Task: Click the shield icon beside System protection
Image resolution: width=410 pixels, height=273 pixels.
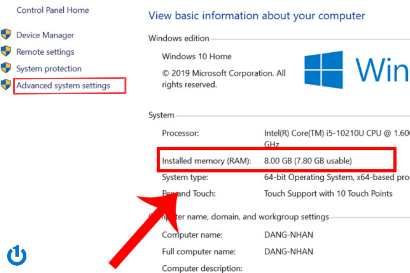Action: click(6, 68)
